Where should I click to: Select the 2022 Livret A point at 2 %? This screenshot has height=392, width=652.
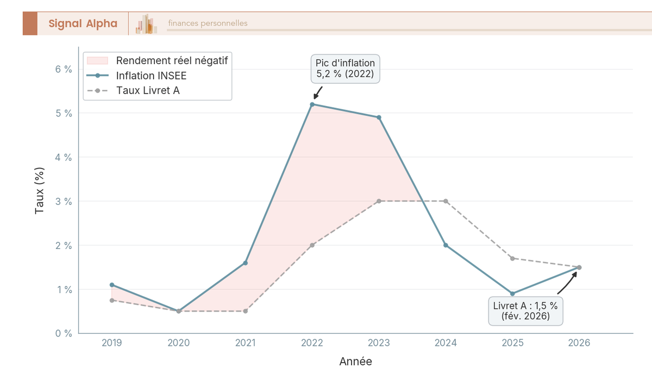(x=312, y=245)
